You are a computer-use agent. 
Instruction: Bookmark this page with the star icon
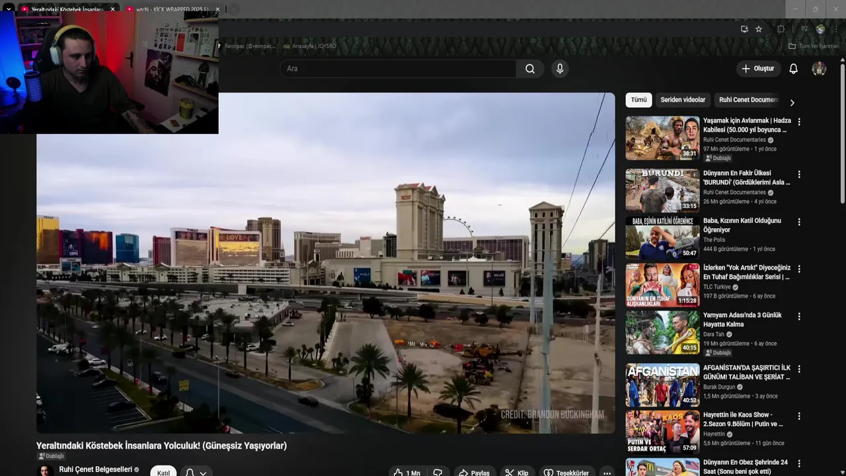759,29
